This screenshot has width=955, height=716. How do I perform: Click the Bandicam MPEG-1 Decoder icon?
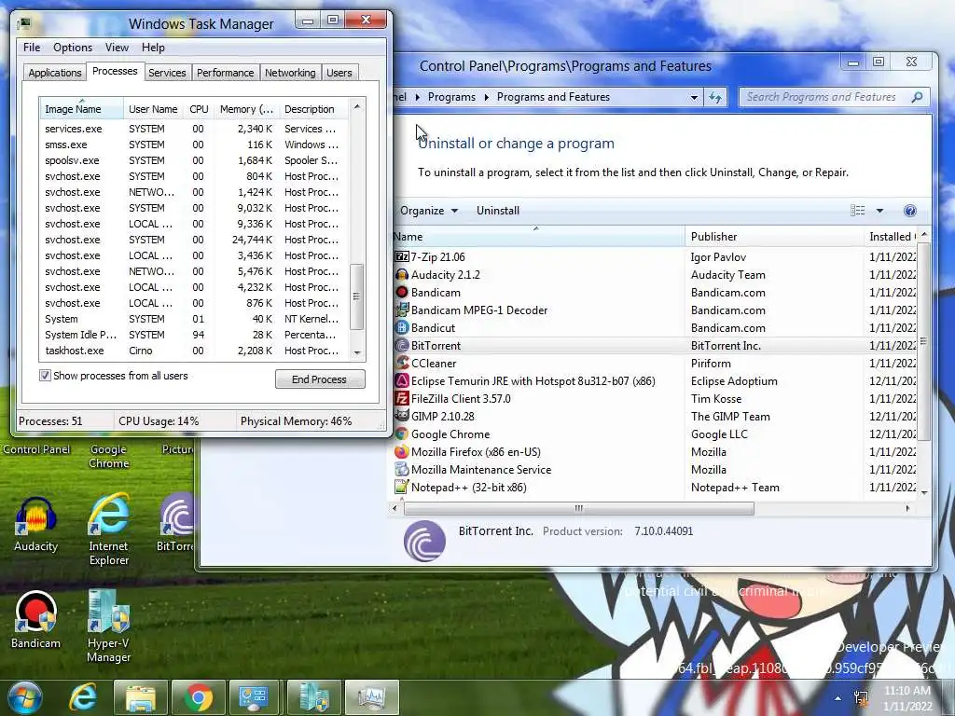coord(401,310)
